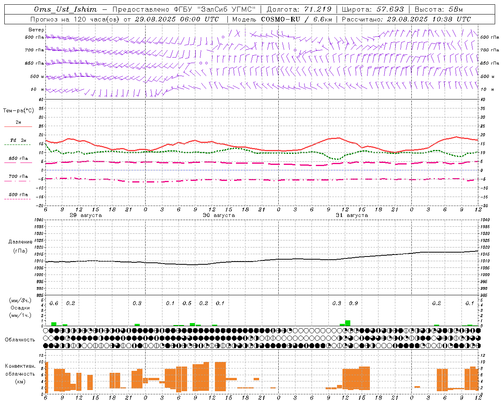Click the 0.9 precipitation value

point(353,303)
